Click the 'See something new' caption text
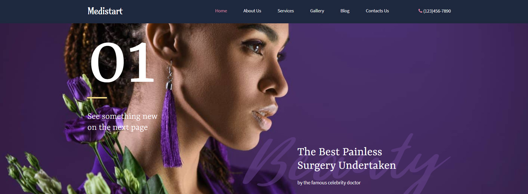The height and width of the screenshot is (194, 528). pos(123,122)
